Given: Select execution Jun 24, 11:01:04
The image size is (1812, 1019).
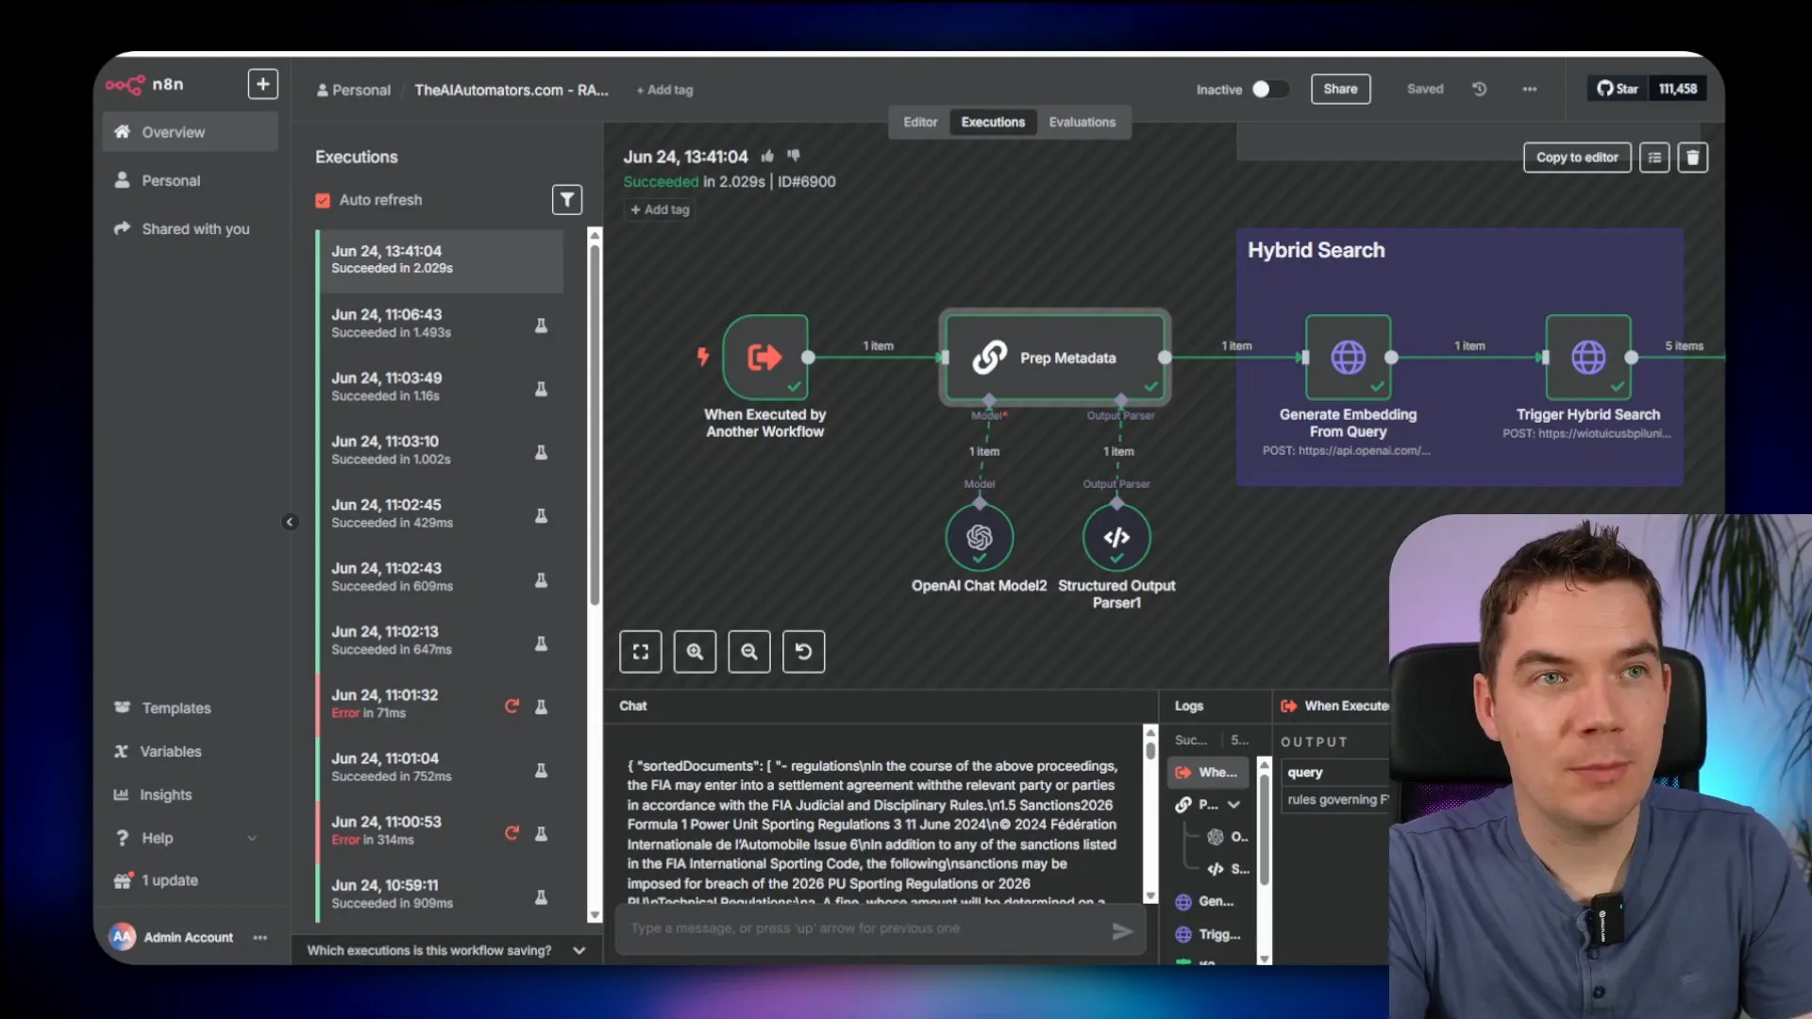Looking at the screenshot, I should coord(440,766).
